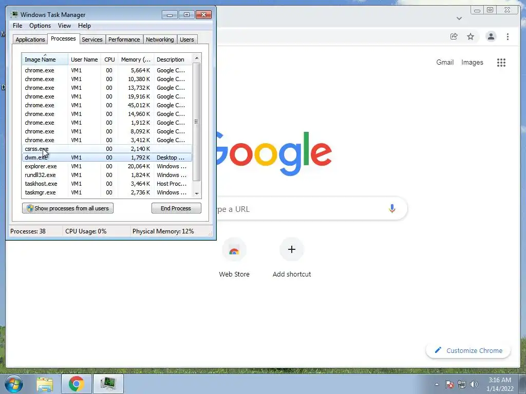Click the Processes: 38 status text
This screenshot has height=394, width=526.
pos(28,231)
